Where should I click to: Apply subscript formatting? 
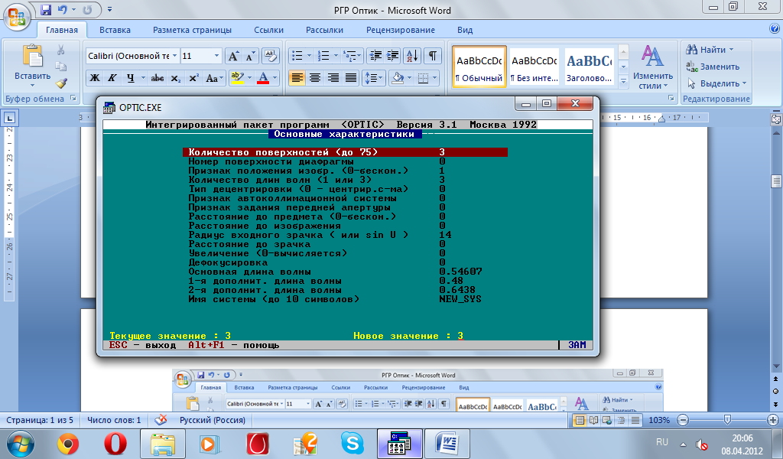point(175,78)
